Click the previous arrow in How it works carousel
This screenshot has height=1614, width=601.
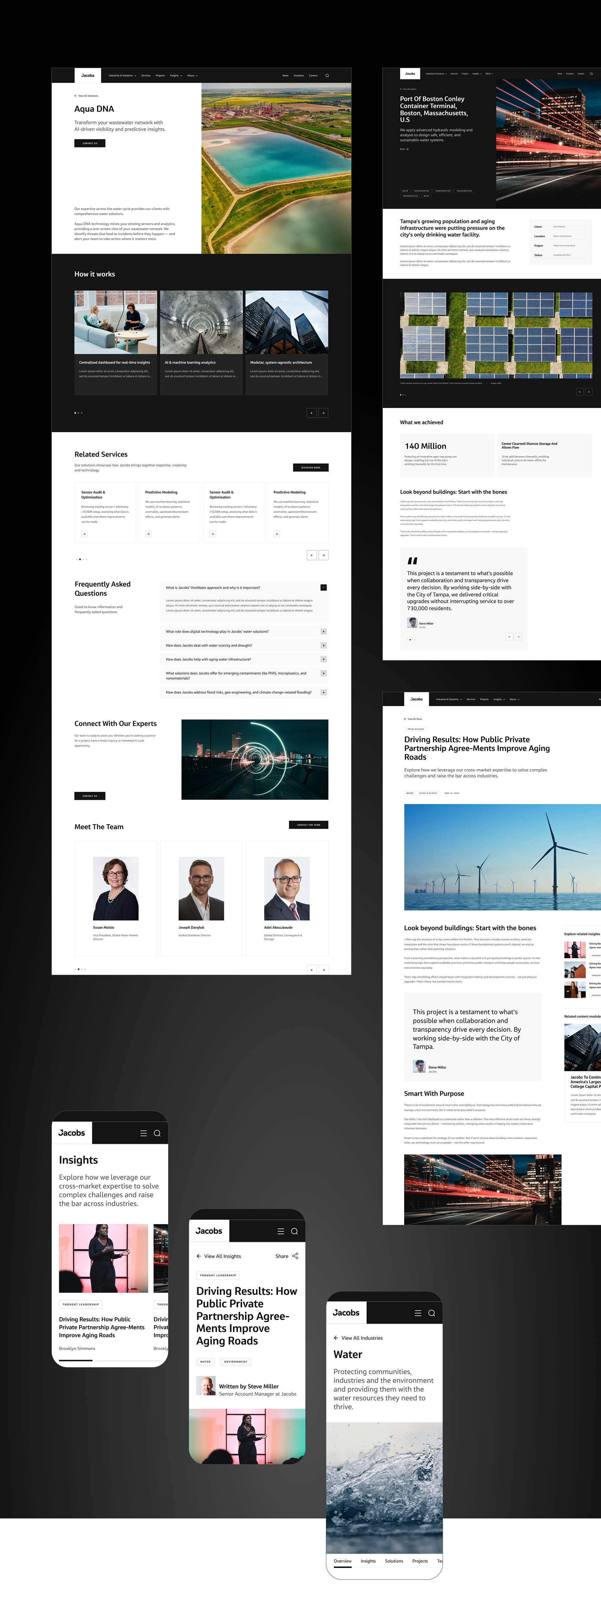[x=311, y=413]
